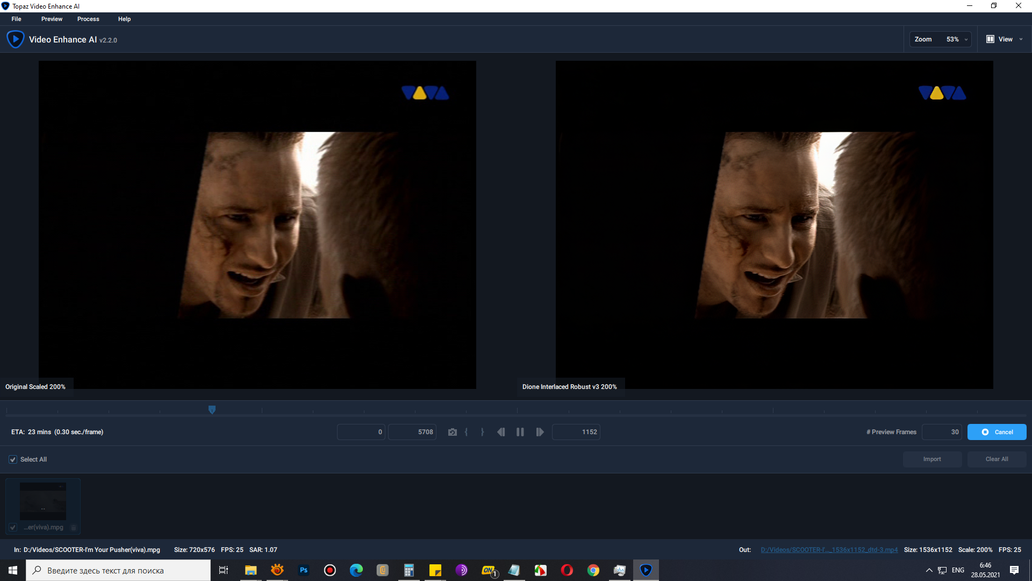Toggle the Select All checkbox
The image size is (1032, 581).
pos(13,459)
